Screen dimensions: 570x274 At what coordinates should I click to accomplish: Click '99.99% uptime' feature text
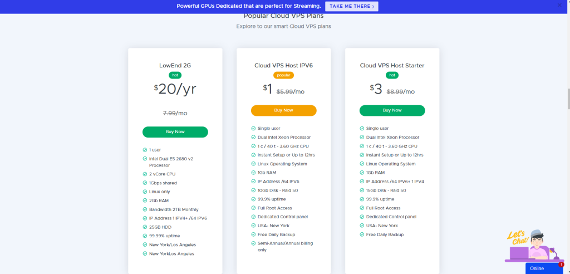click(164, 236)
